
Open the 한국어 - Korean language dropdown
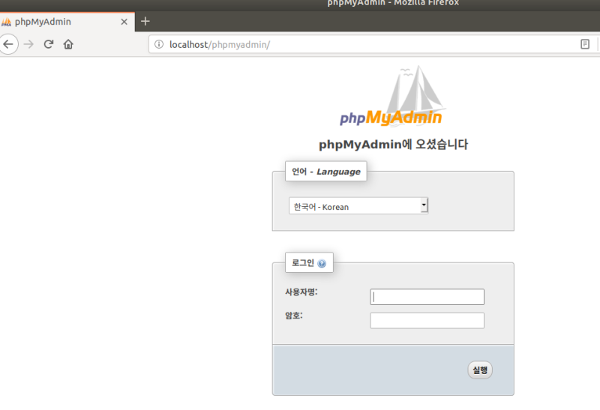click(x=358, y=206)
